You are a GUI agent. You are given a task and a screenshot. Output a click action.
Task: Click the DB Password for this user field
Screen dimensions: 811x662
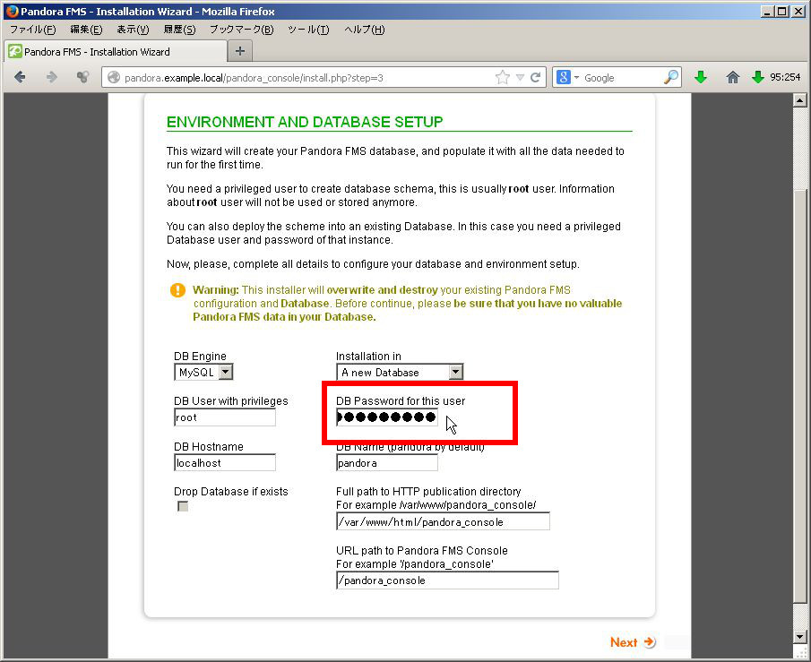pos(387,417)
